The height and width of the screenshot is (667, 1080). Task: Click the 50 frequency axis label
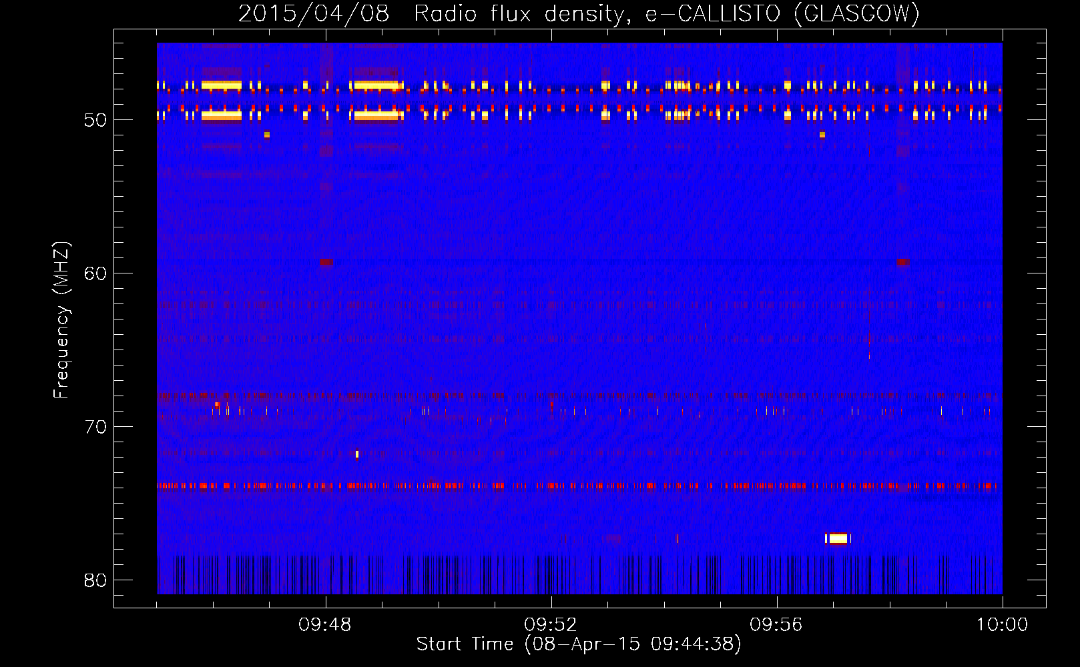tap(95, 120)
